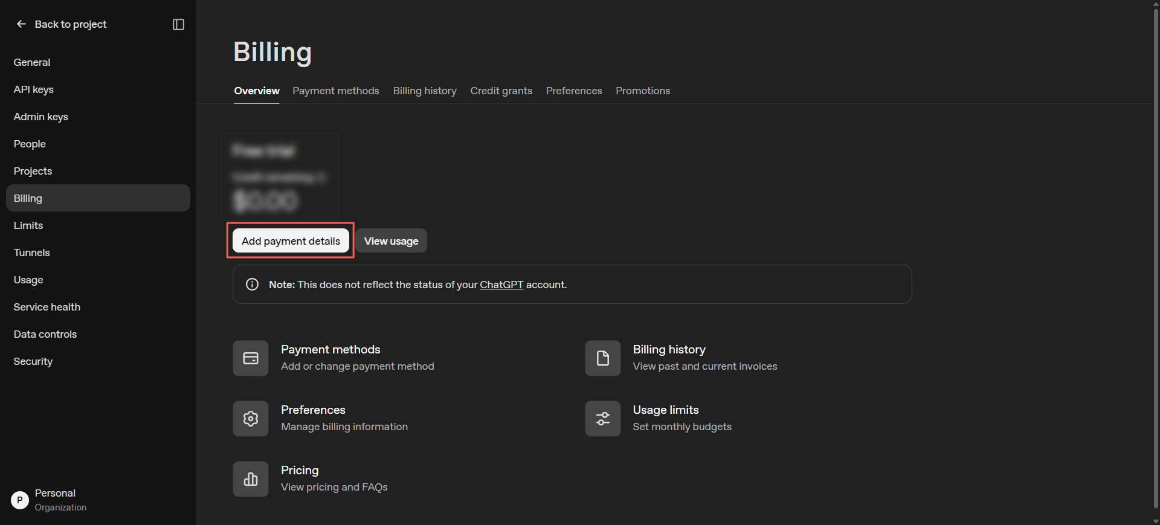
Task: Click scrollbar down arrow
Action: pos(1156,521)
